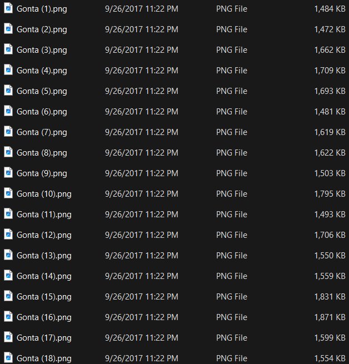Click the PNG icon of Gonta (17).png
This screenshot has height=364, width=349.
click(x=8, y=337)
